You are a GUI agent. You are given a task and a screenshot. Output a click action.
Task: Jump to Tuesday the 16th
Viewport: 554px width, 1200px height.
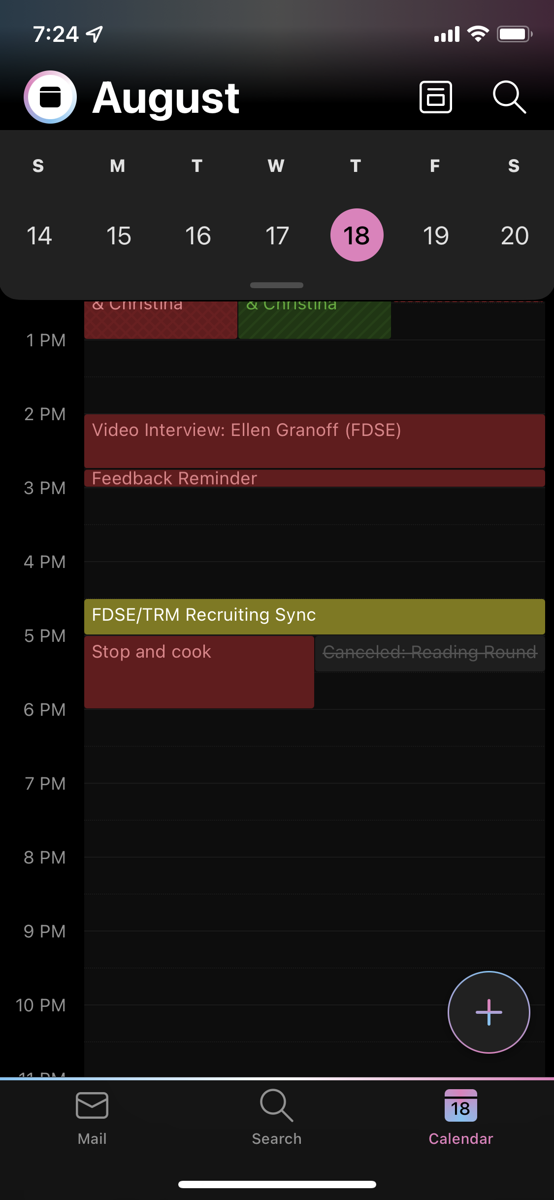click(x=198, y=235)
